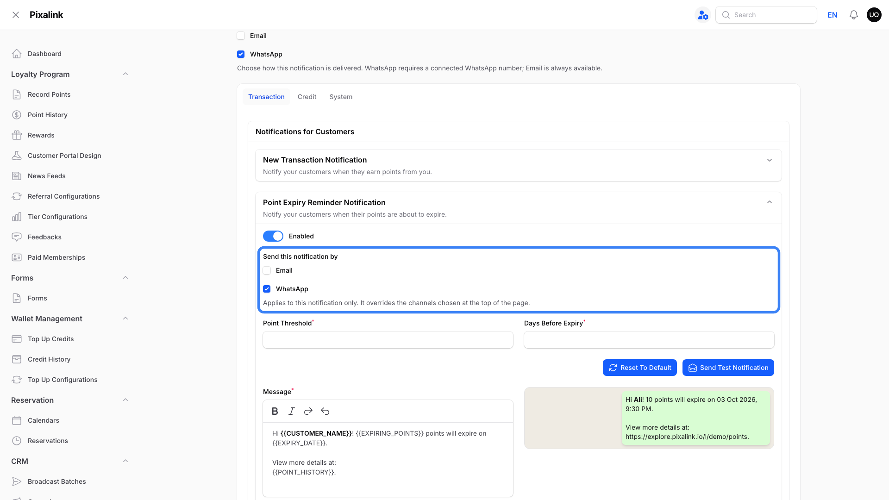The height and width of the screenshot is (500, 889).
Task: Click the News Feeds newspaper icon
Action: (17, 176)
